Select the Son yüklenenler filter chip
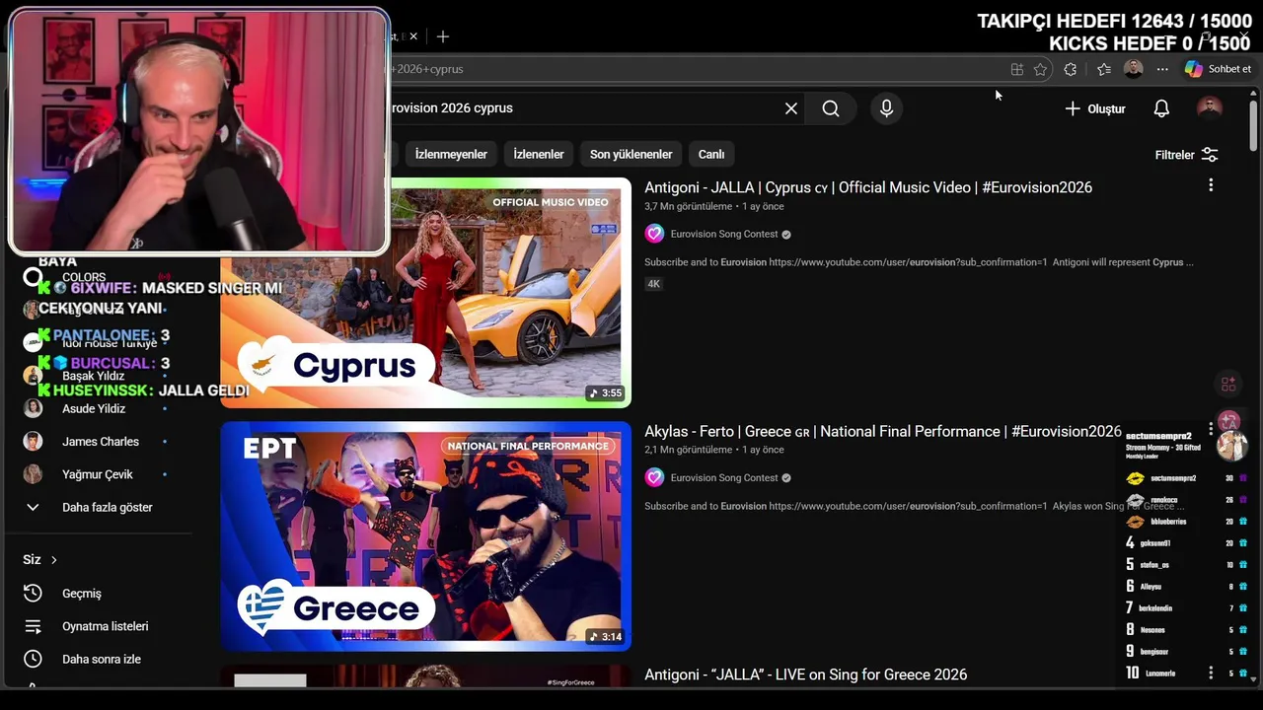1263x710 pixels. click(631, 155)
